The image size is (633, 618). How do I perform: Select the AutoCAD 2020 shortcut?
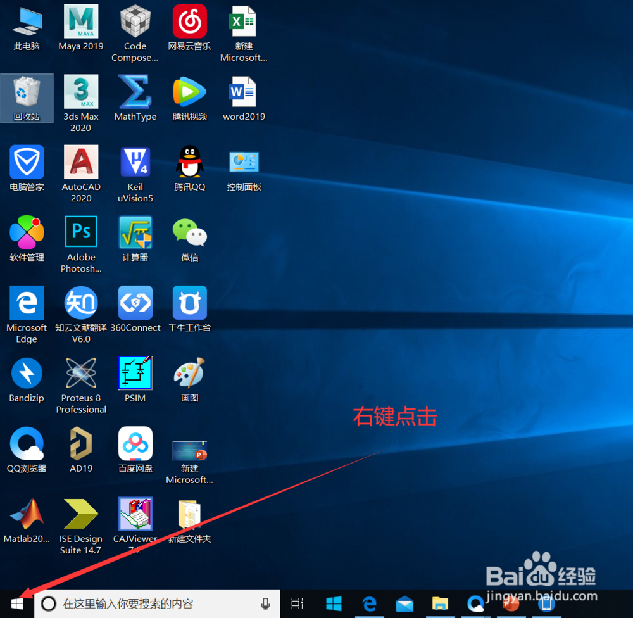81,173
